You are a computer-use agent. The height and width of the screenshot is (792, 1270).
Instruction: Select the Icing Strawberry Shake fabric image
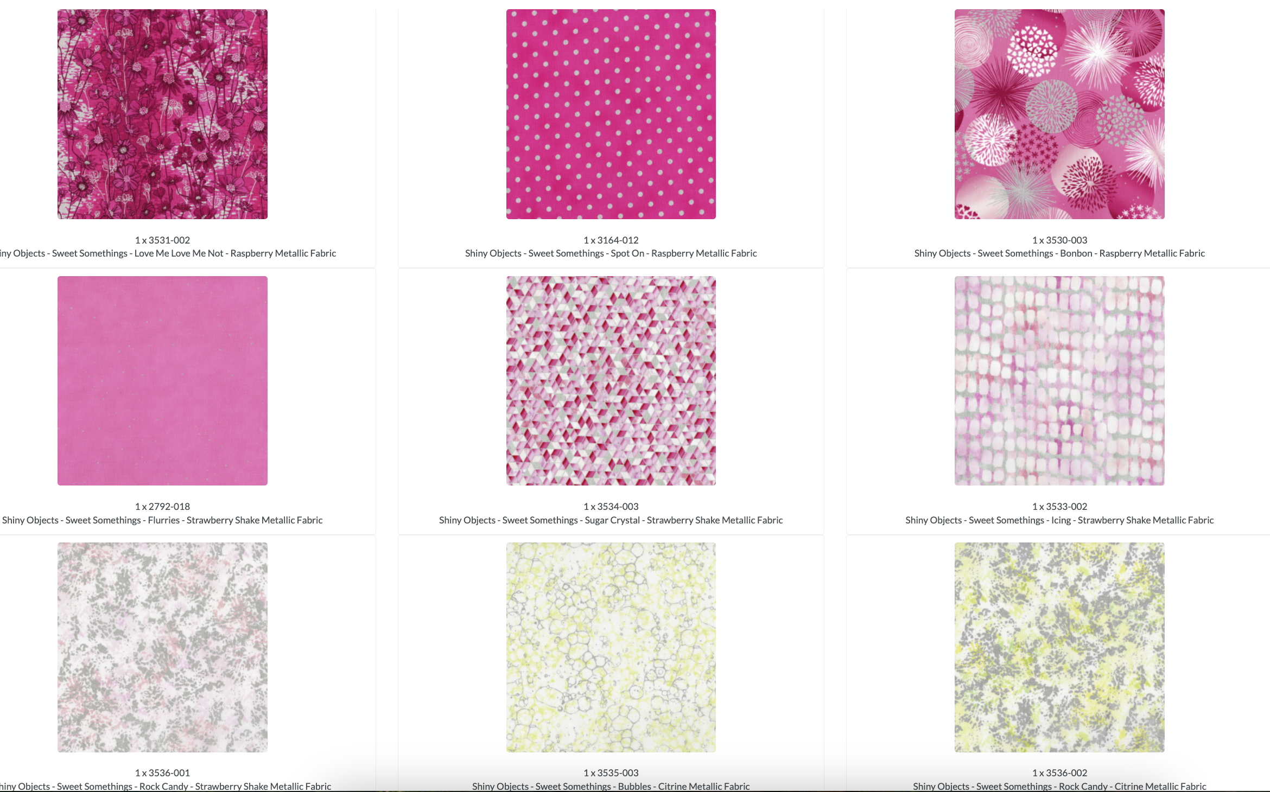[x=1059, y=380]
